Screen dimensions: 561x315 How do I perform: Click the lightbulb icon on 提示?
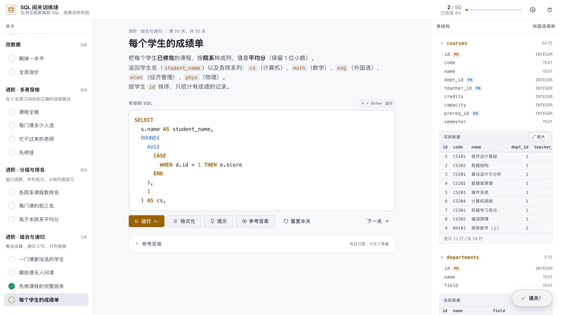tap(212, 221)
